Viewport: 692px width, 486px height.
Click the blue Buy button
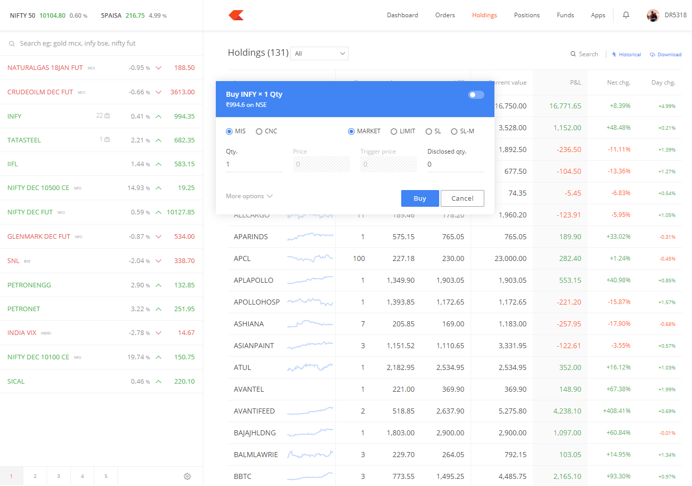(x=420, y=199)
